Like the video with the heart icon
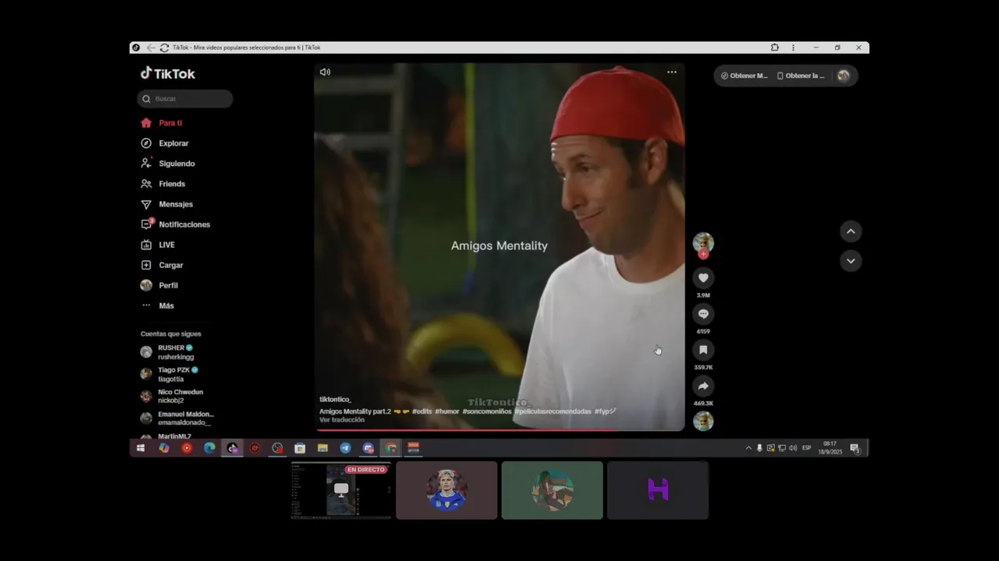This screenshot has width=999, height=561. (703, 278)
